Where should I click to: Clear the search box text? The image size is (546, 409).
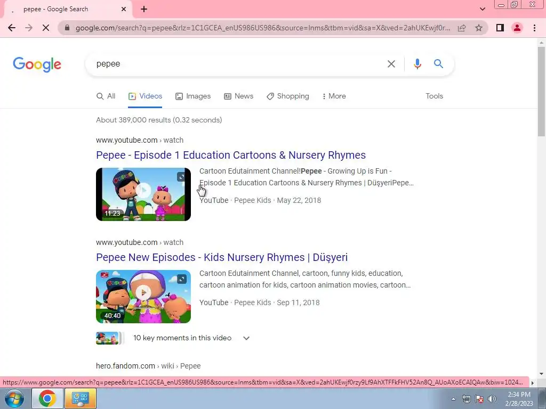pyautogui.click(x=391, y=64)
